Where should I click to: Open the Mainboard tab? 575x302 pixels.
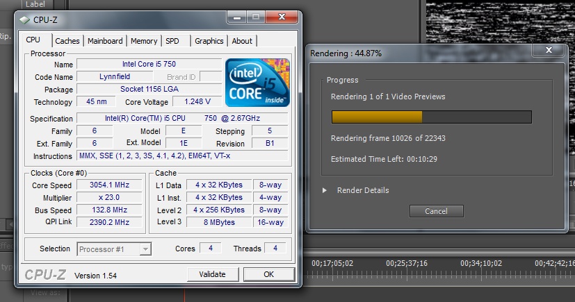click(105, 41)
